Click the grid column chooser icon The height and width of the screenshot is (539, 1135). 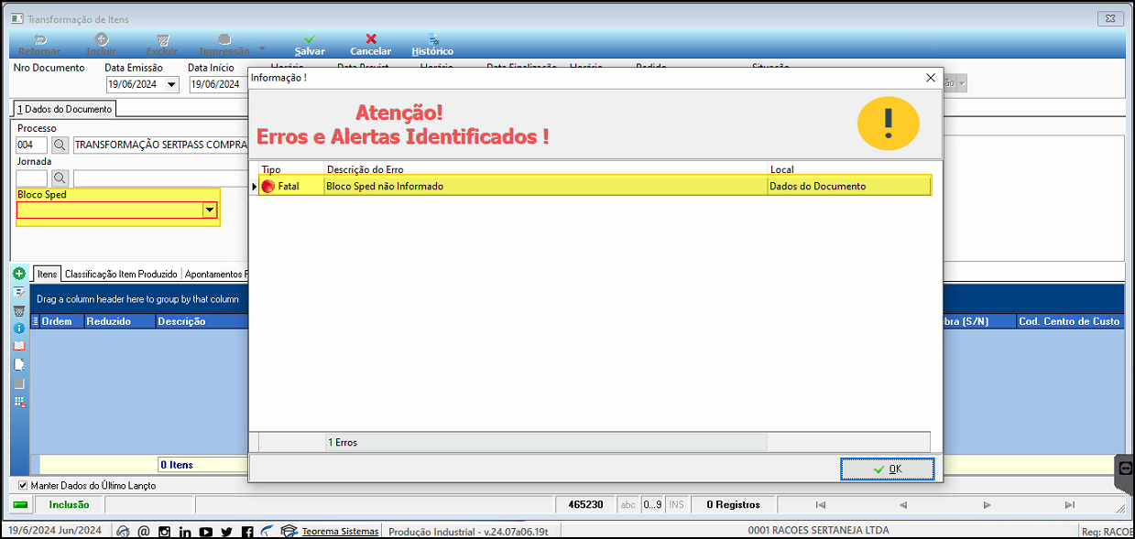pos(36,321)
